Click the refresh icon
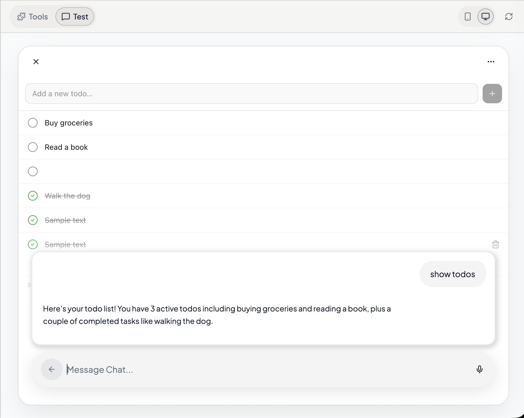The image size is (524, 418). 509,16
